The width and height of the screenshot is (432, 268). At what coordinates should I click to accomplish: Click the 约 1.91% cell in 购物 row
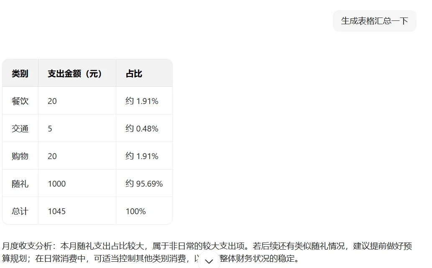(x=144, y=156)
